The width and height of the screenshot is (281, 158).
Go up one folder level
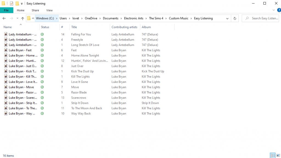(x=23, y=18)
